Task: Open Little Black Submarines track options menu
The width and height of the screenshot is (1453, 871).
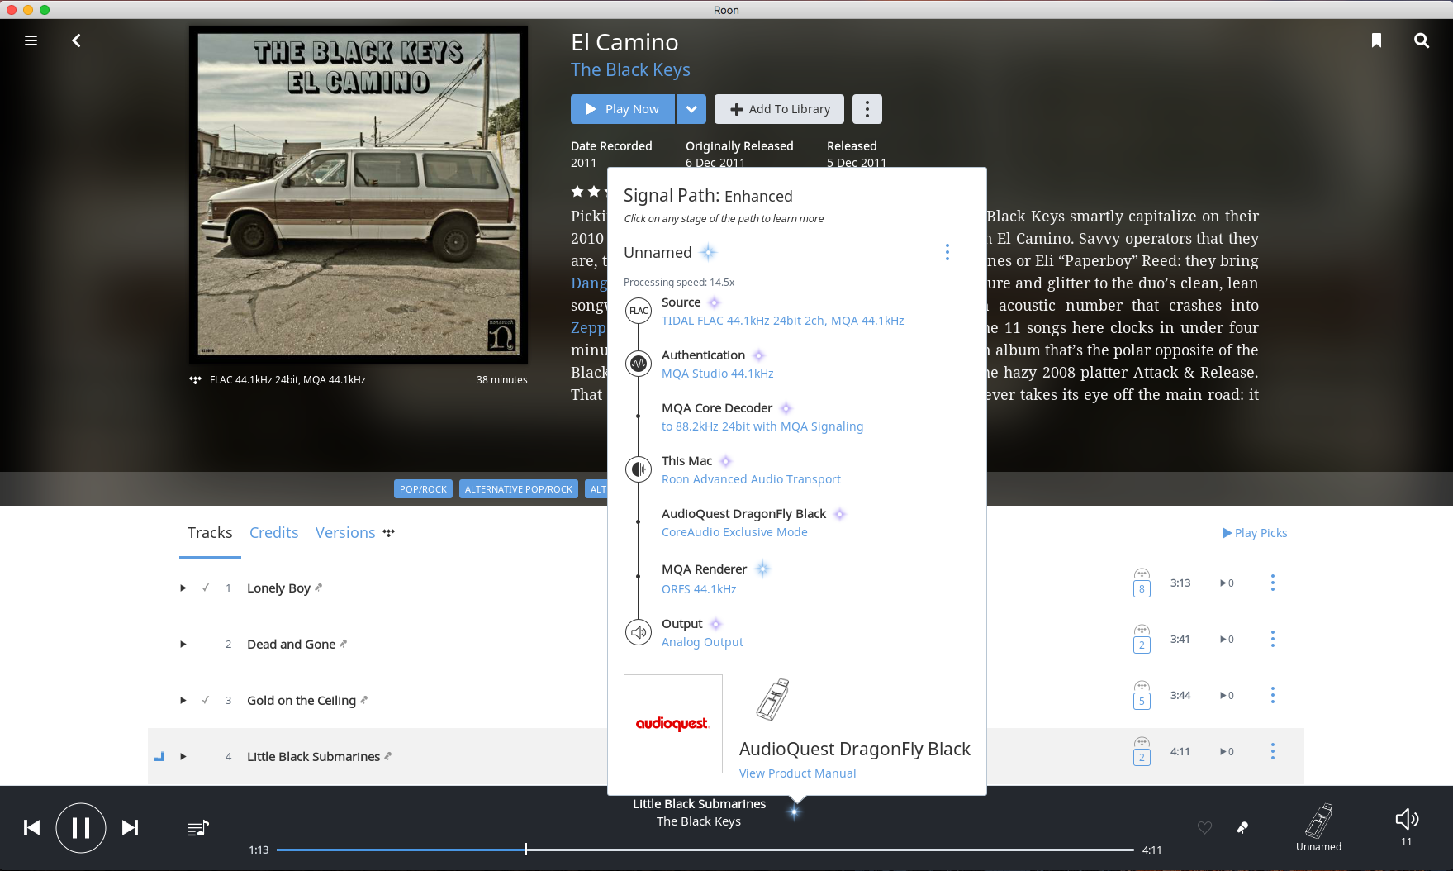Action: (1273, 751)
